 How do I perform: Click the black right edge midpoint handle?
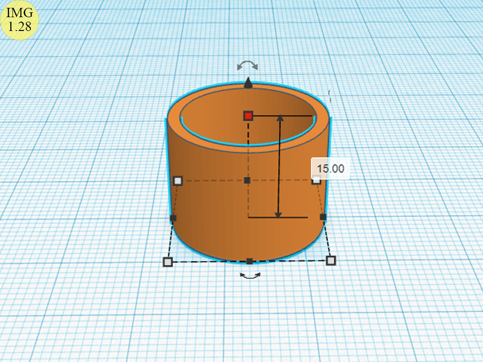323,217
